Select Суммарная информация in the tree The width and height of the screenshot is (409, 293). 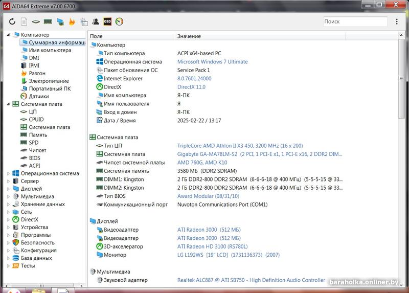pyautogui.click(x=53, y=42)
